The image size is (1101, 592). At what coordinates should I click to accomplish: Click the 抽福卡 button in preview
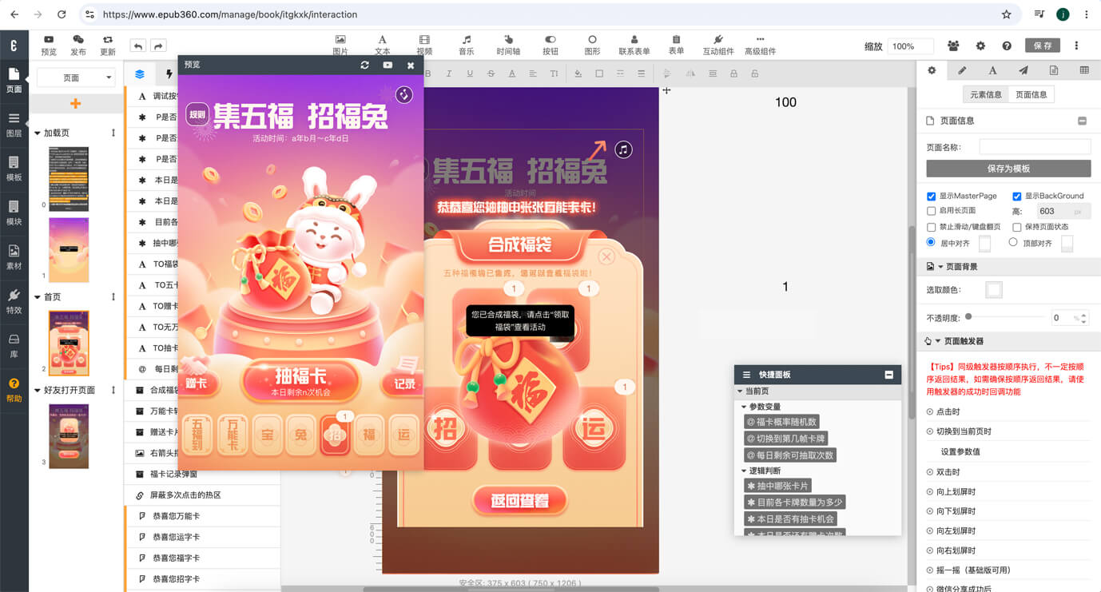300,379
